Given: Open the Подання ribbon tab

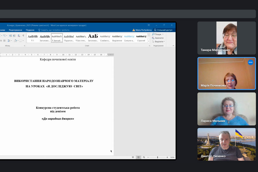Looking at the screenshot, I should tap(30, 30).
